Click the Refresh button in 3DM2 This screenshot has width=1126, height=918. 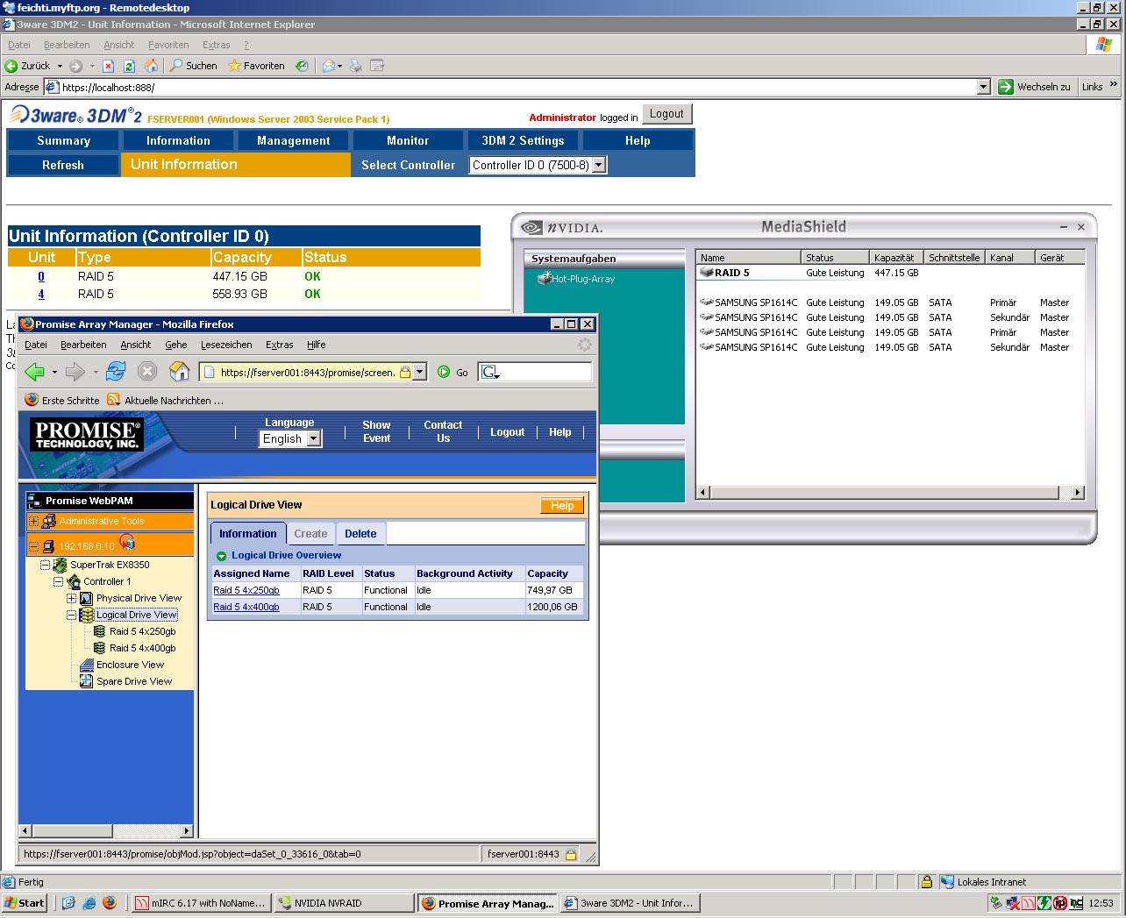63,165
